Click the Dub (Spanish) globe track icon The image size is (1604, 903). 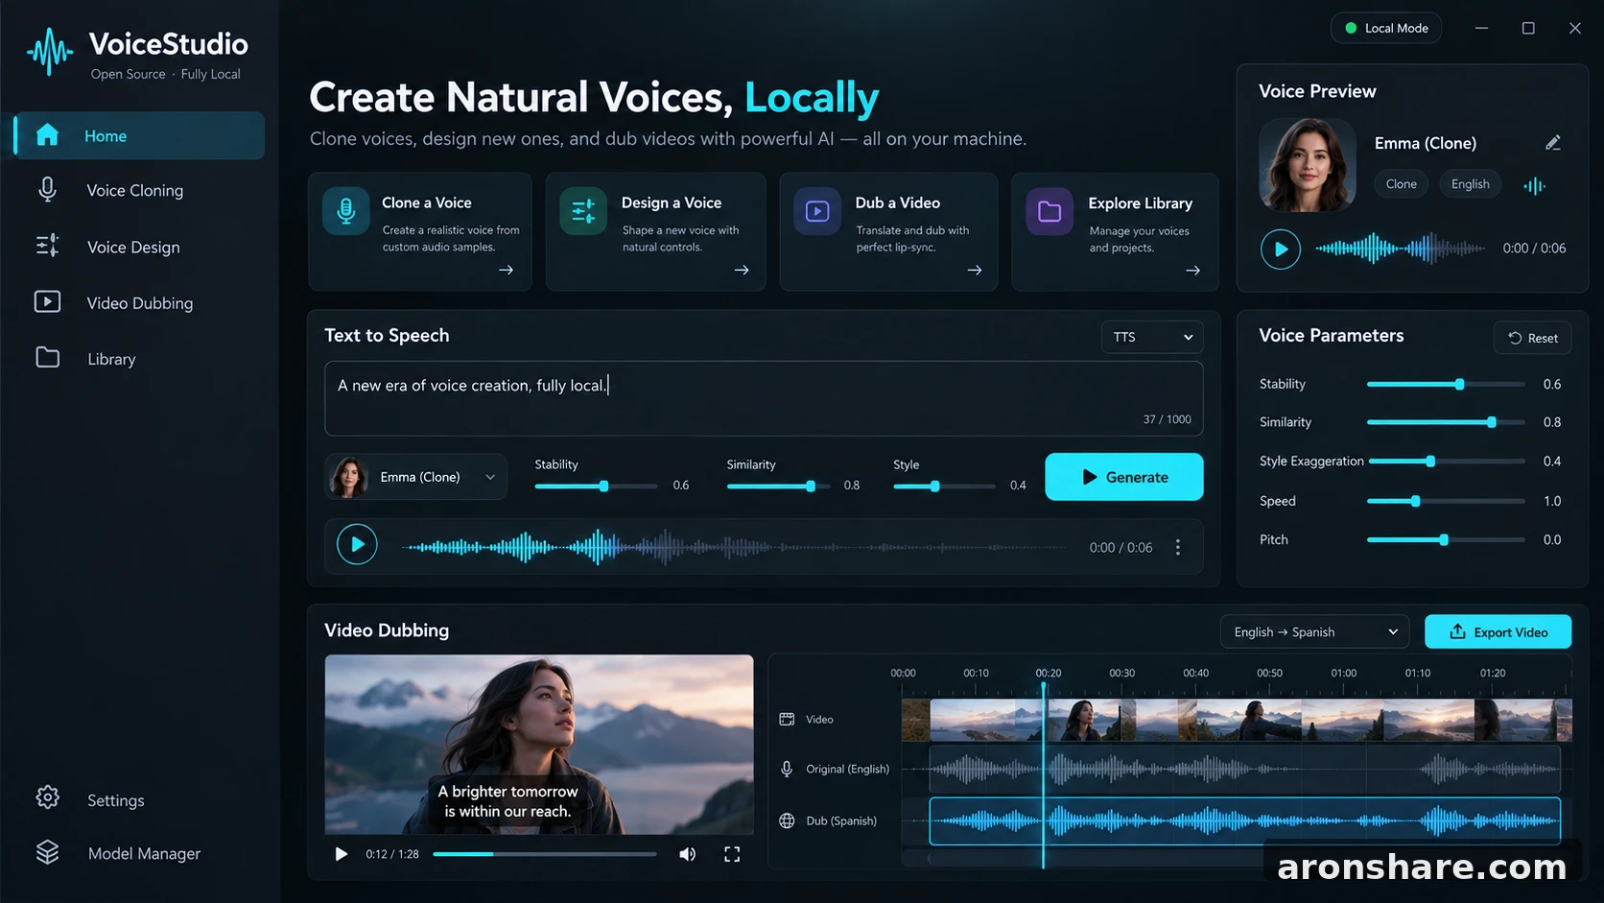coord(787,820)
